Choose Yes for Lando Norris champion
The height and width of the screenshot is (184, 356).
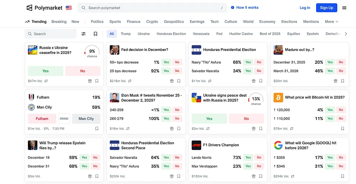[x=248, y=158]
